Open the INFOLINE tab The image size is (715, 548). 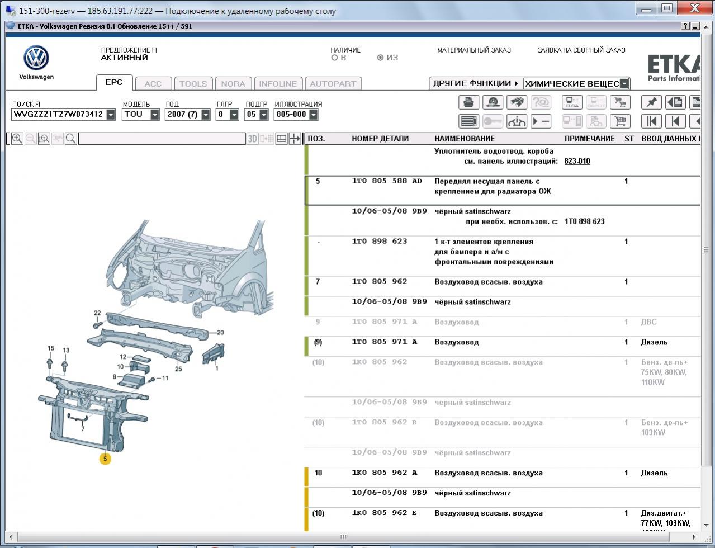tap(278, 84)
